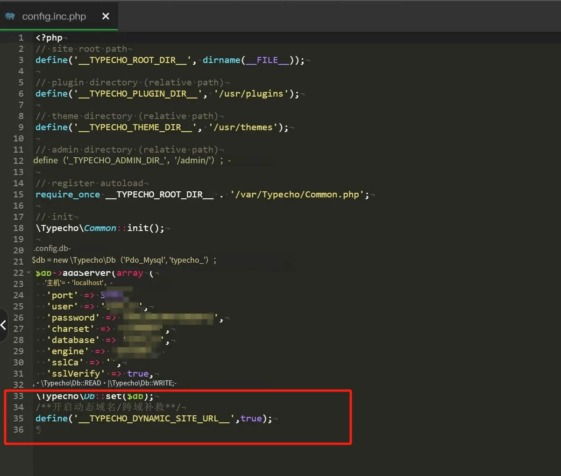Click the PHP elephant file icon in tab

point(10,16)
